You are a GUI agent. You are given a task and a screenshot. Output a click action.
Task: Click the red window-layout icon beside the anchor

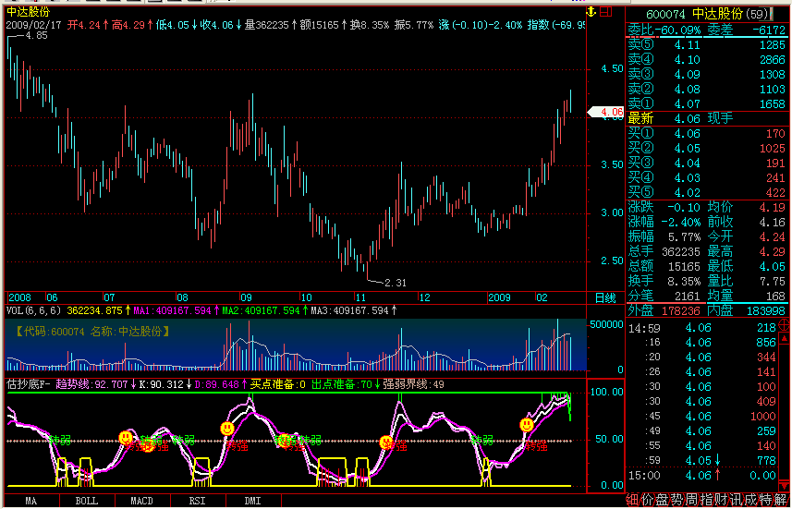pyautogui.click(x=606, y=12)
